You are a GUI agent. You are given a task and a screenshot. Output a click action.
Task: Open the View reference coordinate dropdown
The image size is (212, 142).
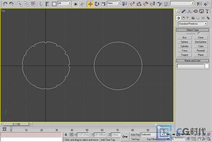click(114, 3)
